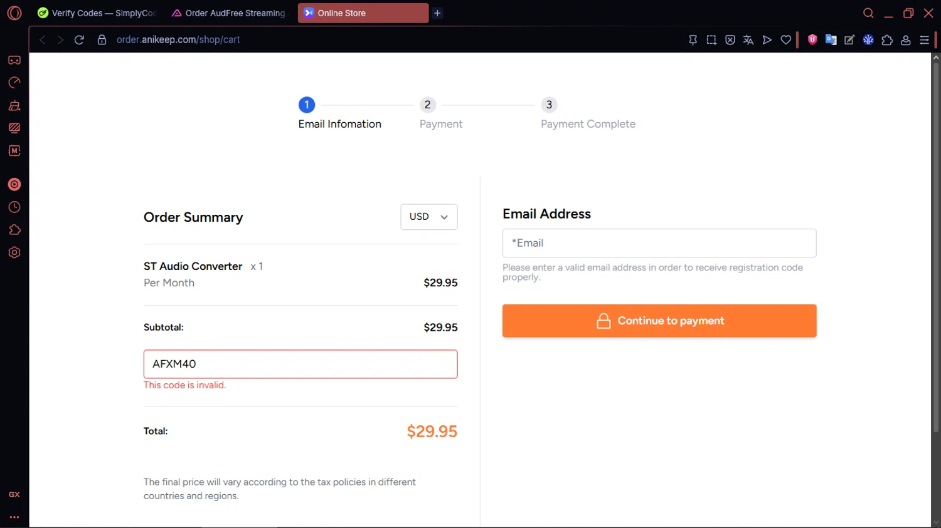Click the 'Email Address' heading
Viewport: 941px width, 528px height.
click(546, 214)
